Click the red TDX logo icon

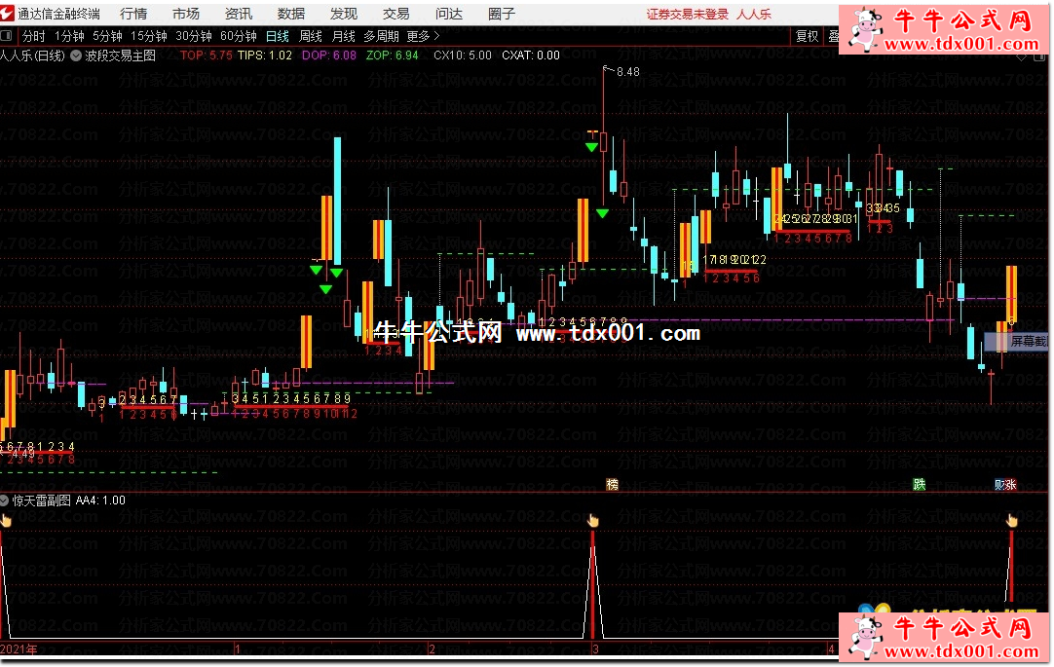click(x=9, y=14)
